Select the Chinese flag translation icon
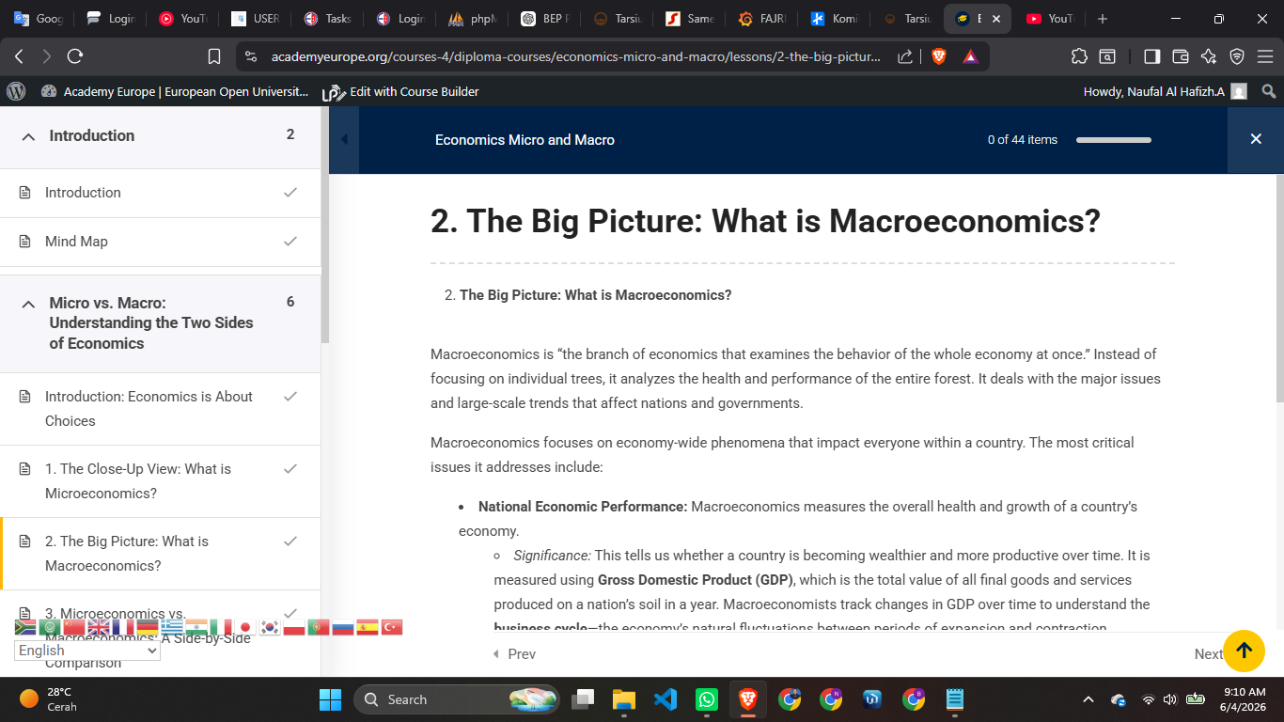 coord(74,627)
